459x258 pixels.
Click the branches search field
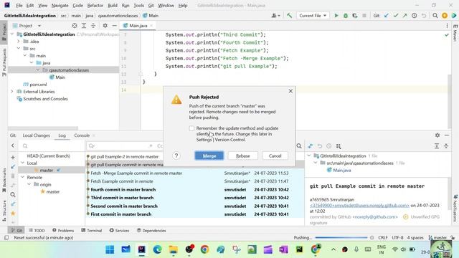tap(52, 145)
